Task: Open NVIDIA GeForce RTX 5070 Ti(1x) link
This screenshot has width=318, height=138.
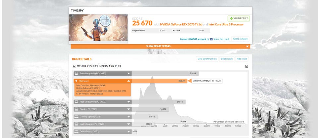Action: tap(181, 24)
